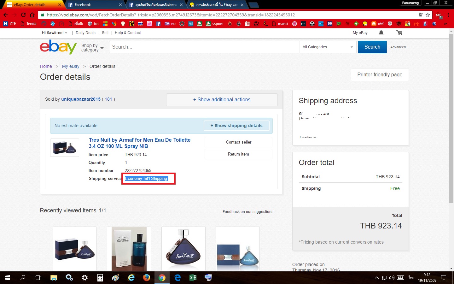This screenshot has width=454, height=284.
Task: Open Printer friendly page
Action: [380, 75]
